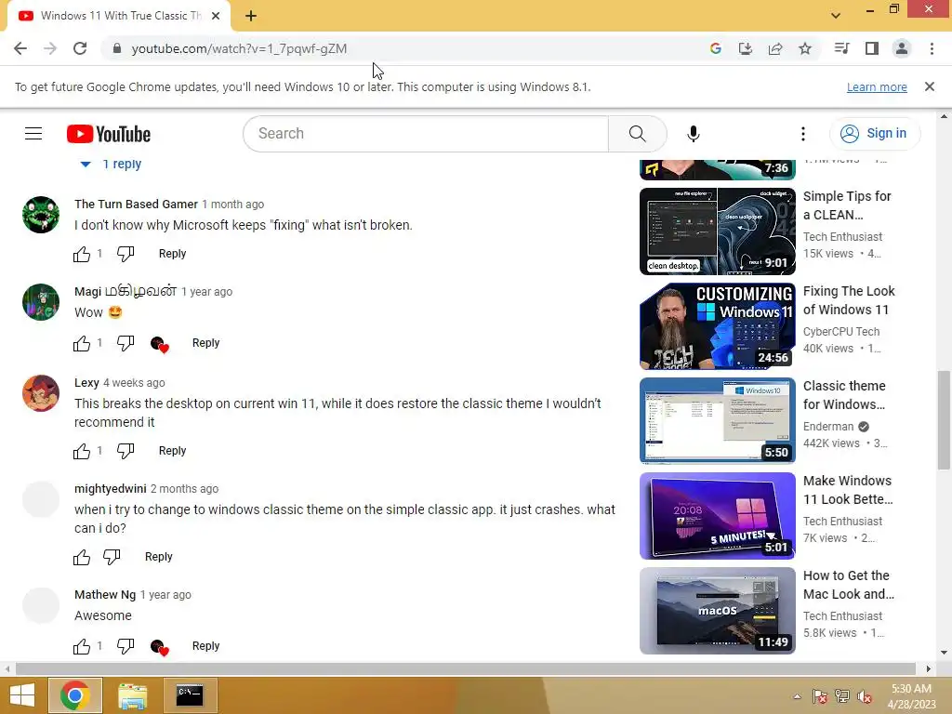
Task: Open Simple Tips for a CLEAN video thumbnail
Action: [x=717, y=231]
